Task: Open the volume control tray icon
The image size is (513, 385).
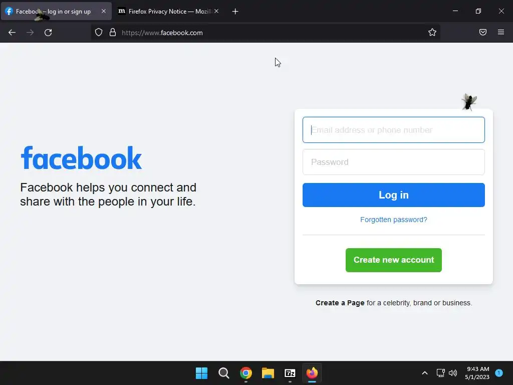Action: pyautogui.click(x=453, y=373)
